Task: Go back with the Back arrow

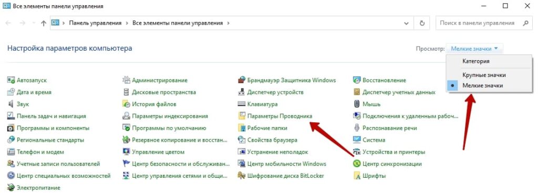Action: click(8, 23)
